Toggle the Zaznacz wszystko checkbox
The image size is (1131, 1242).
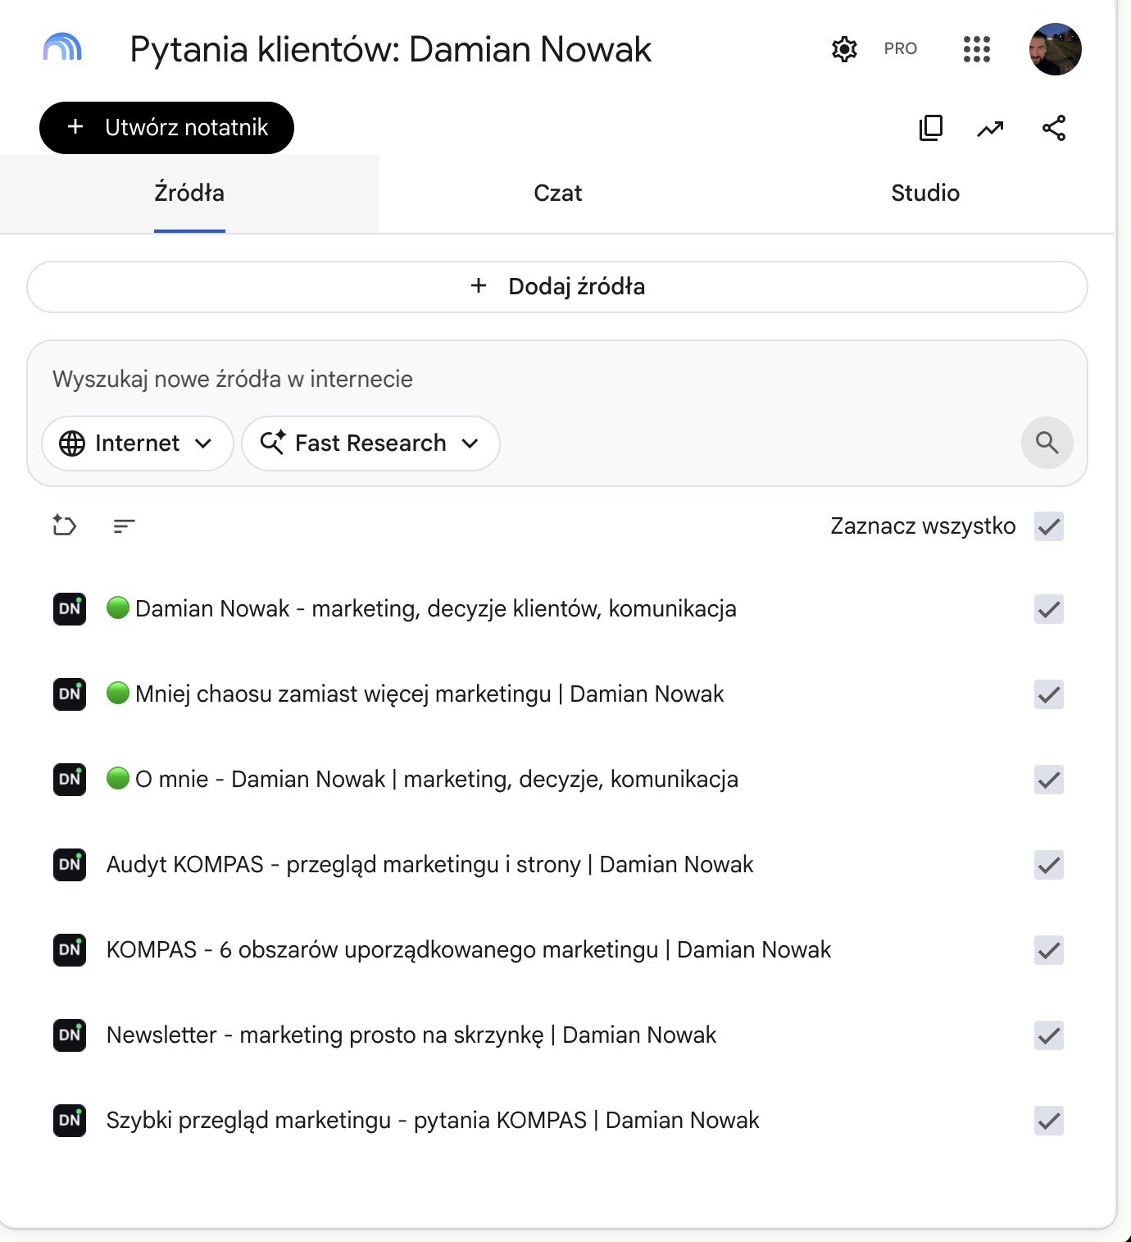coord(1048,526)
